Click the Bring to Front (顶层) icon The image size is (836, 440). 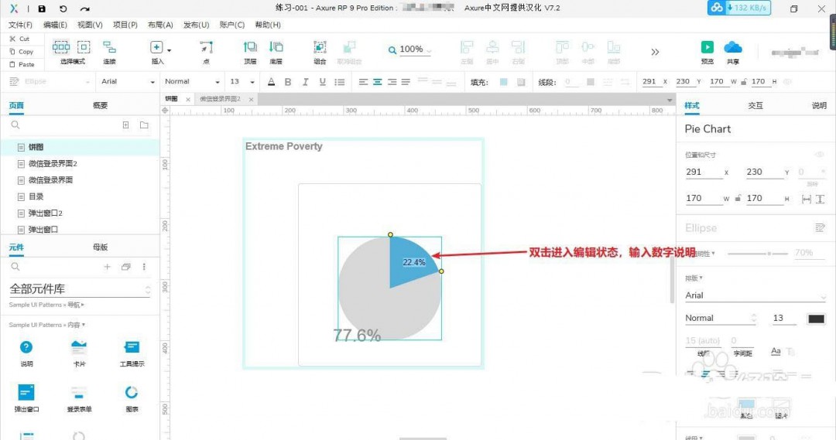tap(250, 48)
